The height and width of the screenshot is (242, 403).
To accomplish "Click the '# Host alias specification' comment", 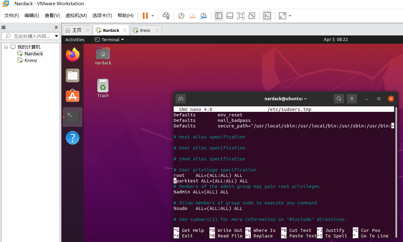I will (209, 137).
